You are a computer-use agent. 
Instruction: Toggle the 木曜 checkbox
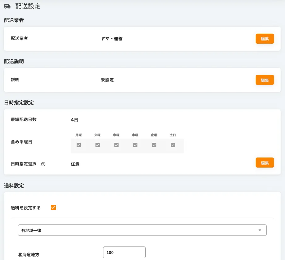pos(135,145)
